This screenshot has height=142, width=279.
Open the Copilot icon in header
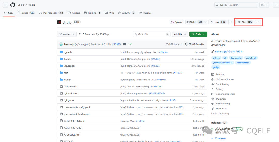tap(262, 5)
